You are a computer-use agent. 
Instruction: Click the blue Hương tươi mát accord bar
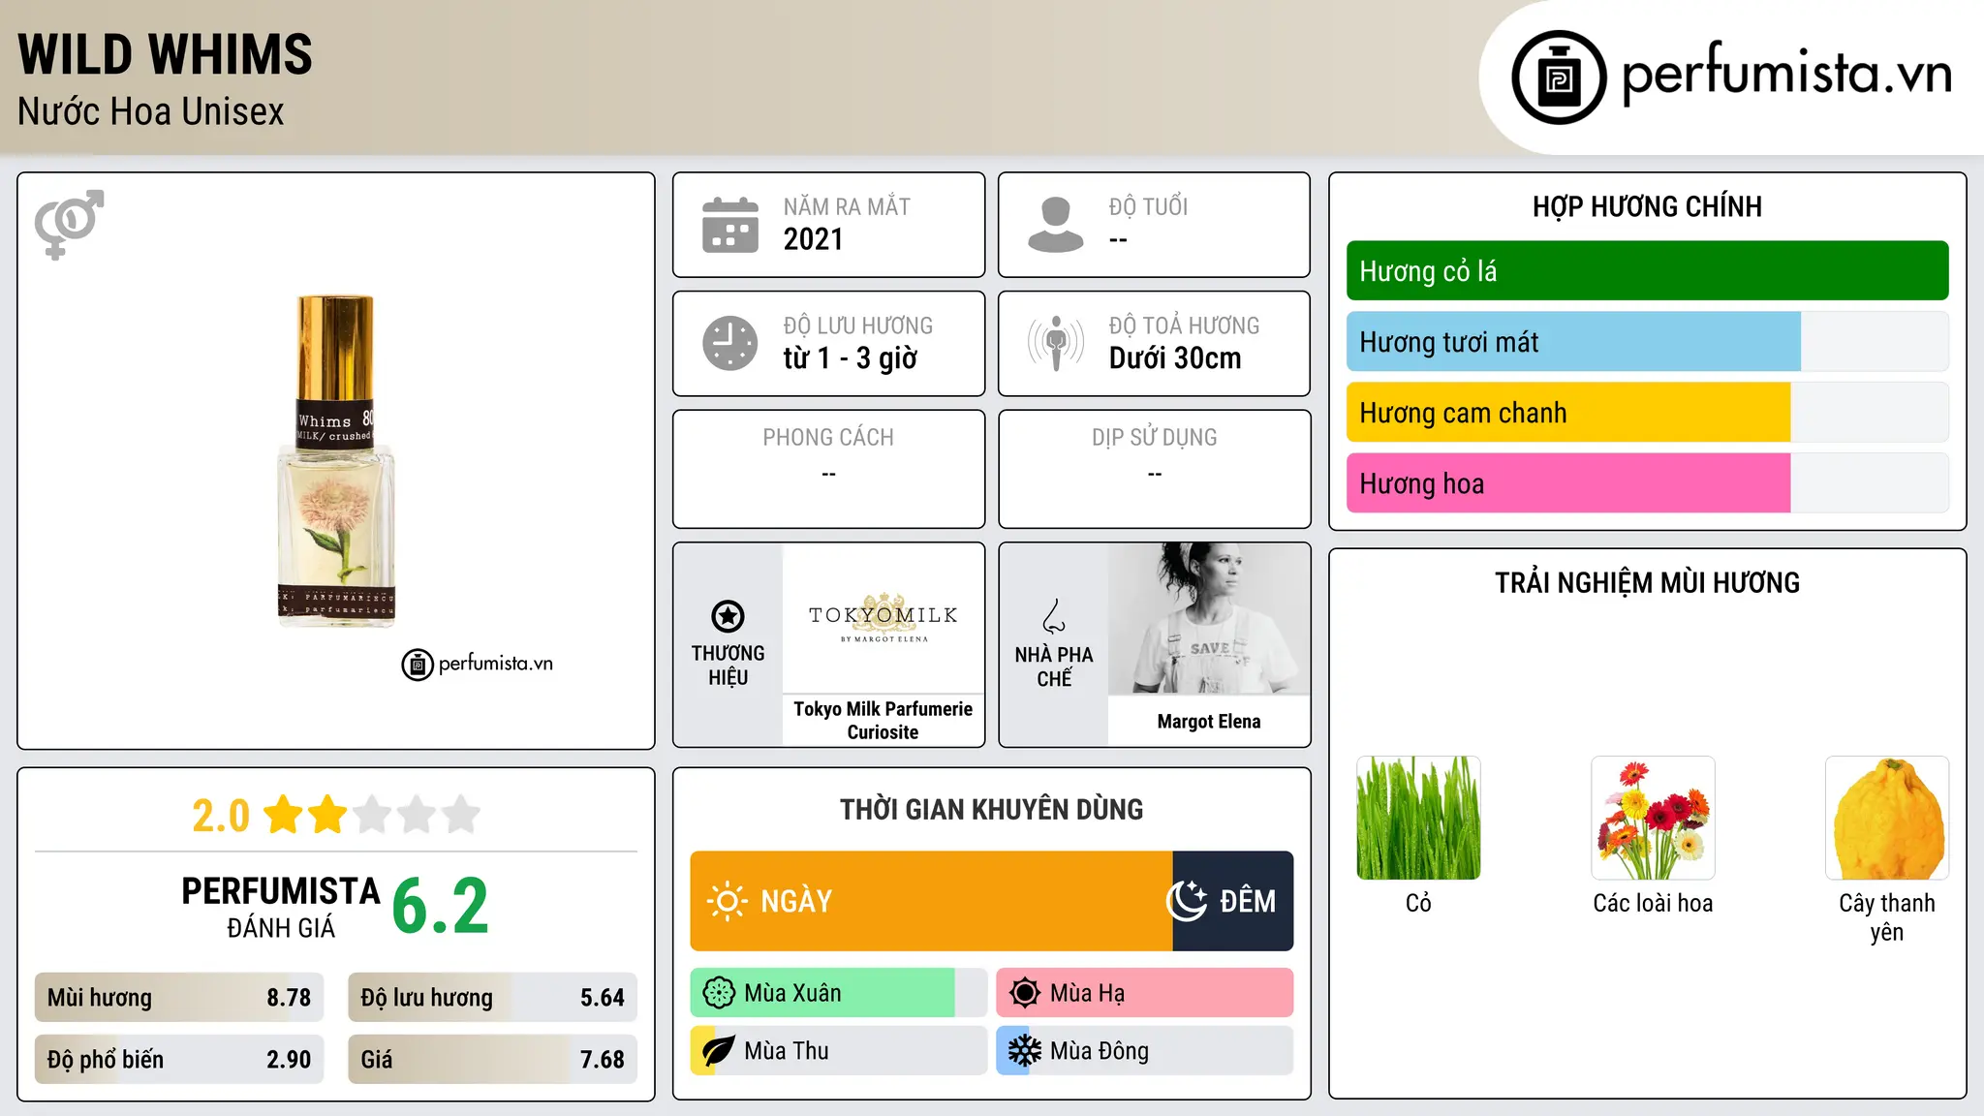click(1648, 342)
